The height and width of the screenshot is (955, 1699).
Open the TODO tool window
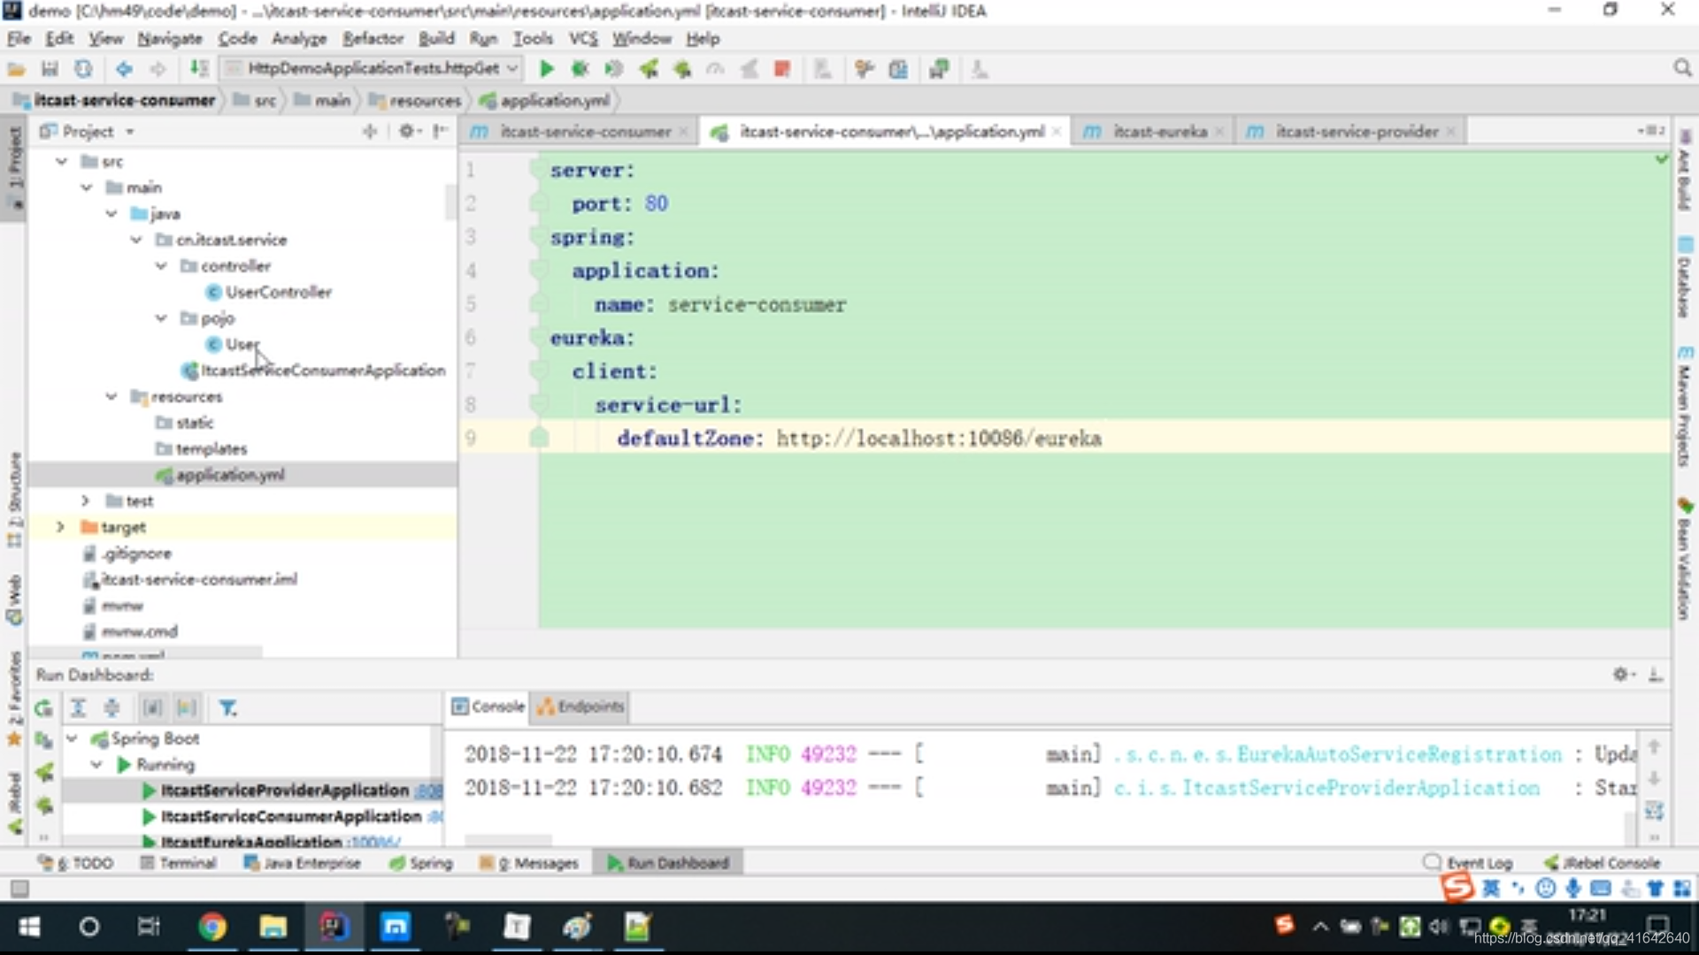click(75, 863)
